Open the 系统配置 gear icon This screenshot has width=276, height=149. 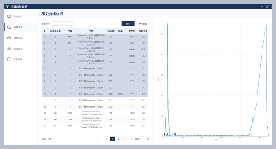point(9,48)
